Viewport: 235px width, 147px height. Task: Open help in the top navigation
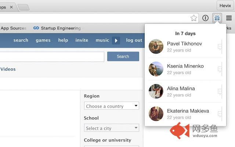pyautogui.click(x=63, y=40)
